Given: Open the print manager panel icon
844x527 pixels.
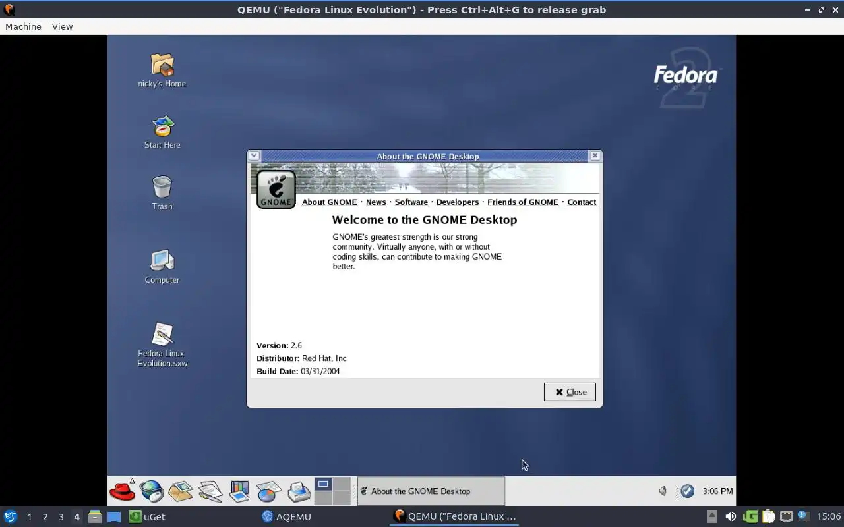Looking at the screenshot, I should pos(299,491).
